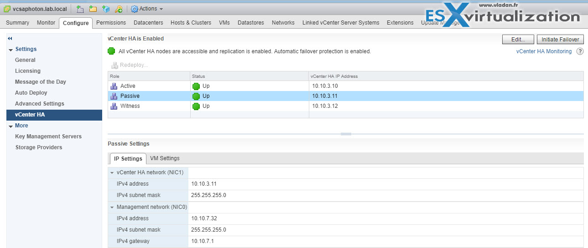588x248 pixels.
Task: Select vCenter HA in sidebar
Action: (54, 115)
